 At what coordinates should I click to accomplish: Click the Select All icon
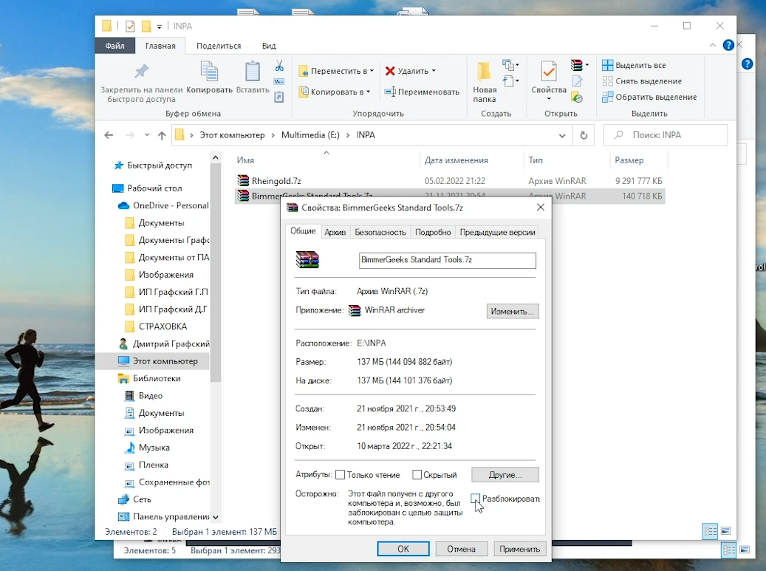pos(607,65)
